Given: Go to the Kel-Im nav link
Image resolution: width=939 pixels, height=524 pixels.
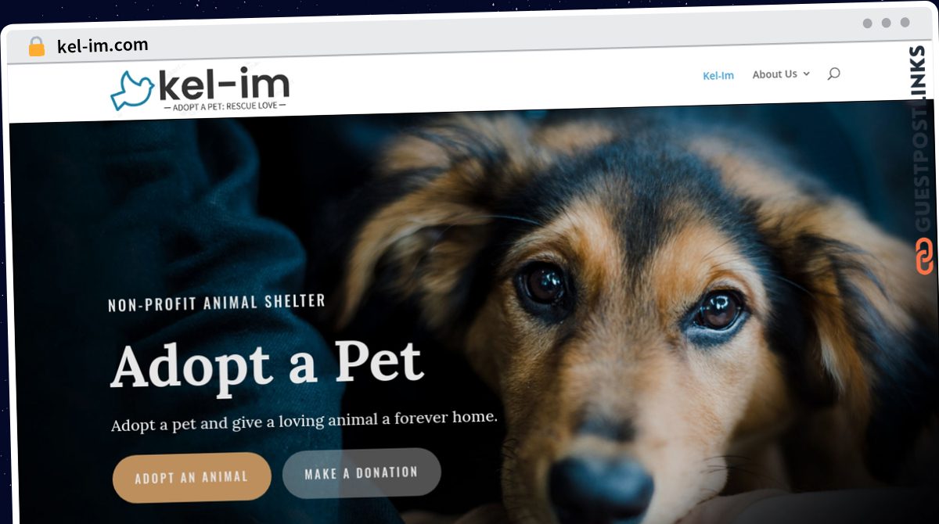Looking at the screenshot, I should pos(718,76).
